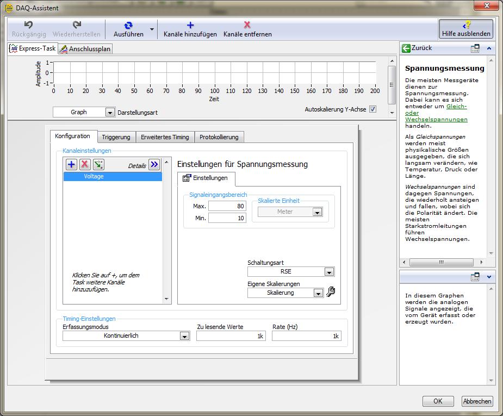This screenshot has width=503, height=416.
Task: Click Hilfe ausblenden help button
Action: click(x=466, y=29)
